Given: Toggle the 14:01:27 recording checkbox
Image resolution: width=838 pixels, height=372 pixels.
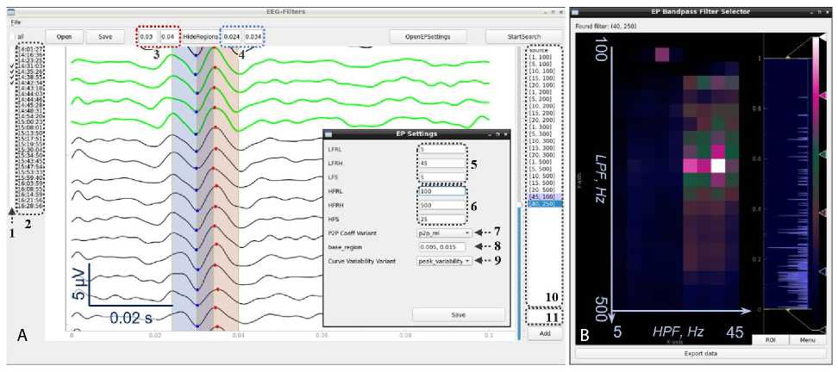Looking at the screenshot, I should point(16,50).
